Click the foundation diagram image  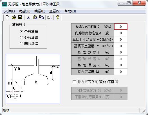(x=33, y=79)
